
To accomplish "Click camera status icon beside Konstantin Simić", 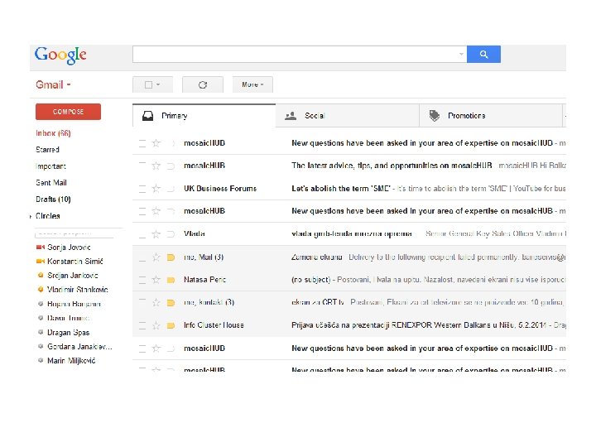I will (41, 261).
